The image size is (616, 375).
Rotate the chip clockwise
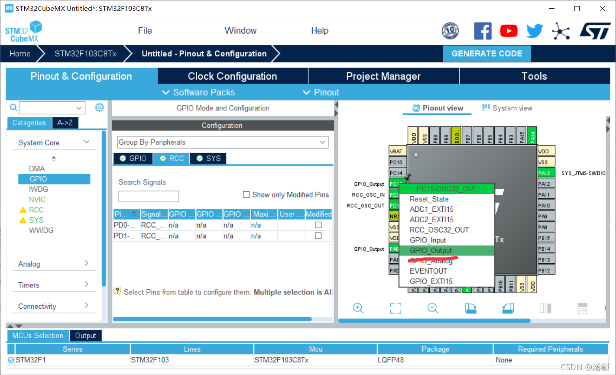tap(470, 308)
